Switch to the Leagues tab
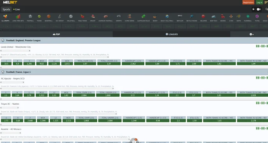 click(172, 34)
